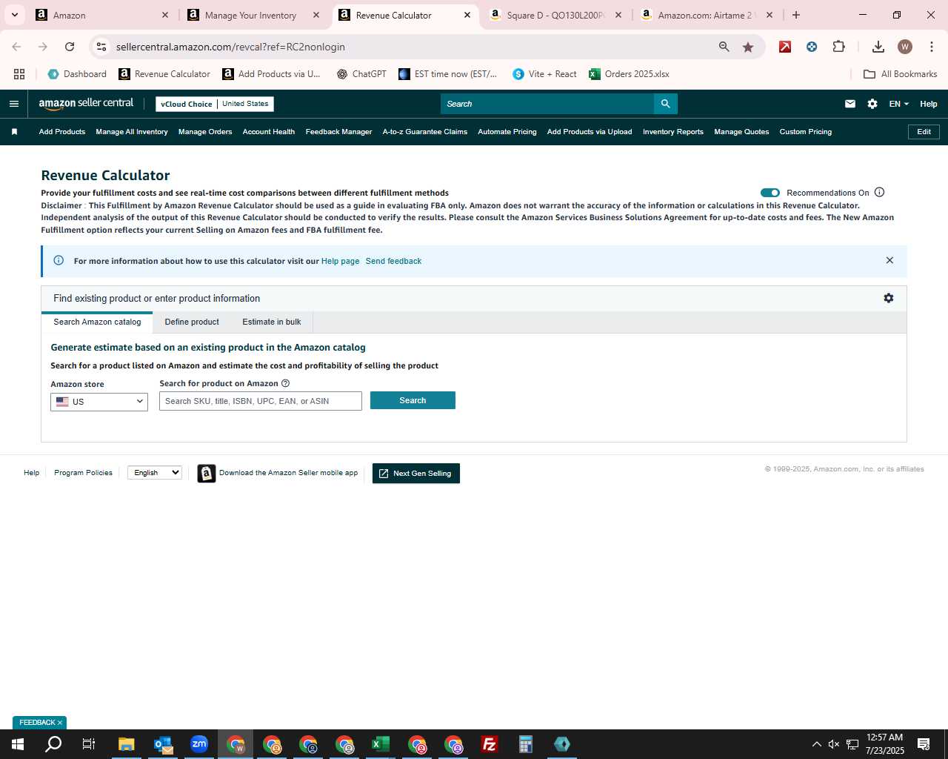The image size is (948, 759).
Task: Click help icon beside Search for product
Action: (285, 383)
